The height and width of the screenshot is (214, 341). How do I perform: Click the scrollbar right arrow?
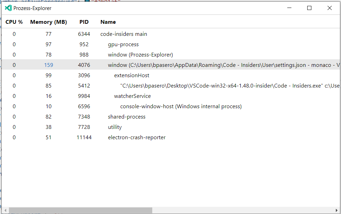[337, 210]
